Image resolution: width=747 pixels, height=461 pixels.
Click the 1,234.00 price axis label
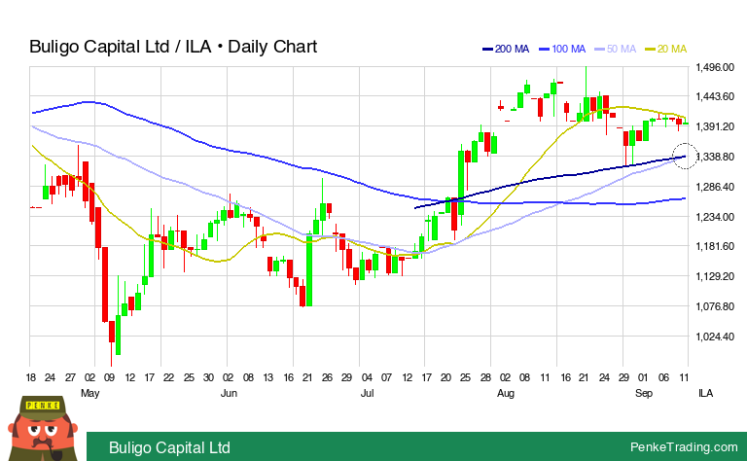[x=715, y=217]
